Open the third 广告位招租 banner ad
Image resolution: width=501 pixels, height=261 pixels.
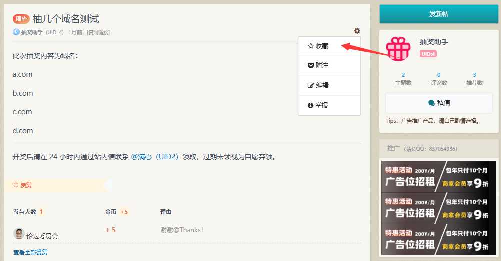[439, 240]
